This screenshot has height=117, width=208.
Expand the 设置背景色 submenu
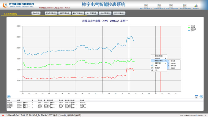(159, 63)
